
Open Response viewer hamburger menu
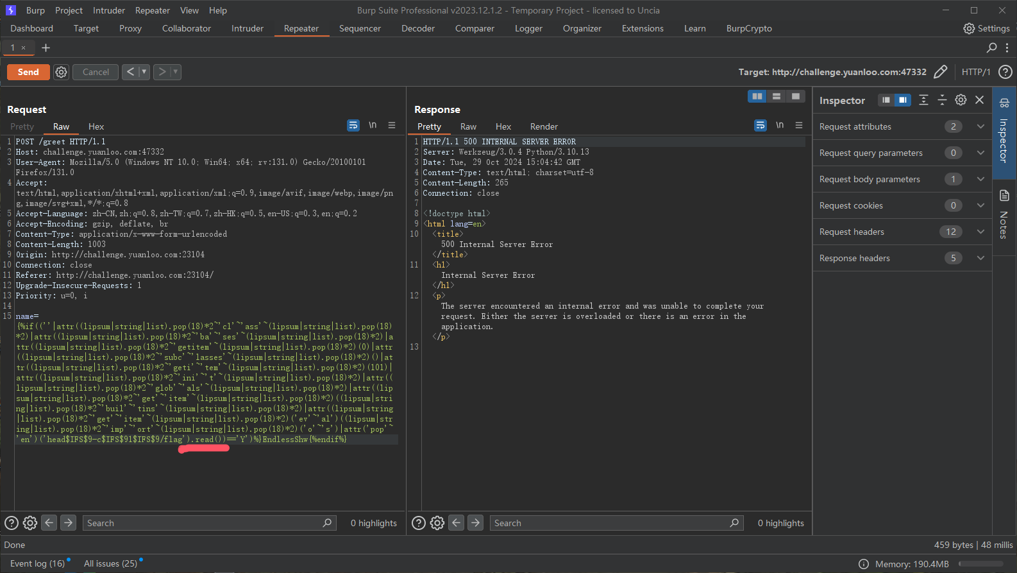tap(799, 125)
